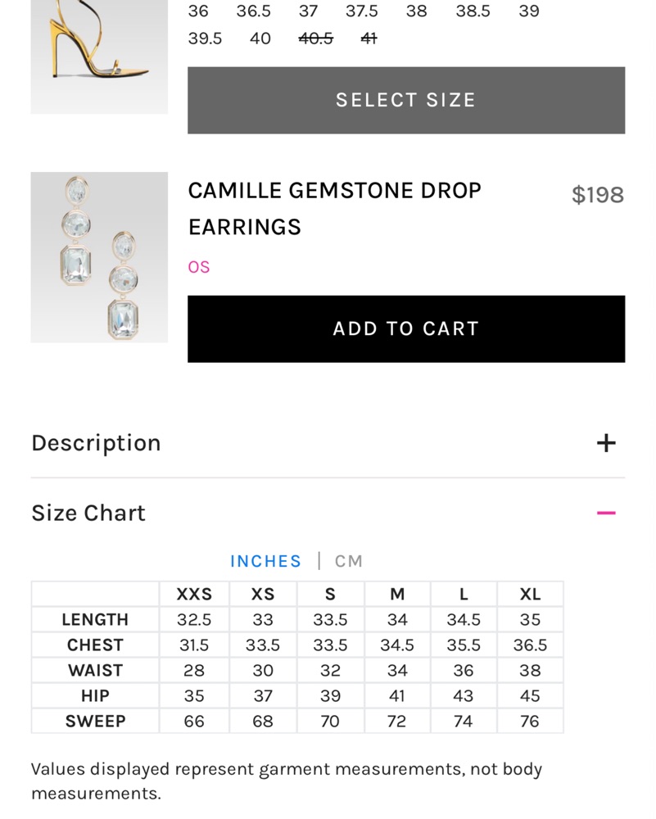Expand the Description section plus icon
This screenshot has height=819, width=656.
point(605,443)
